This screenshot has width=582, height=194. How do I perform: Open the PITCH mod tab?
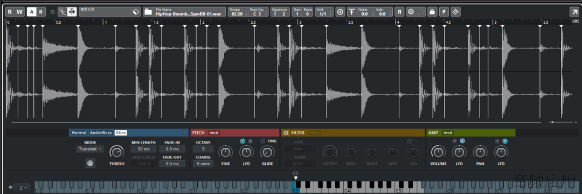coord(213,133)
